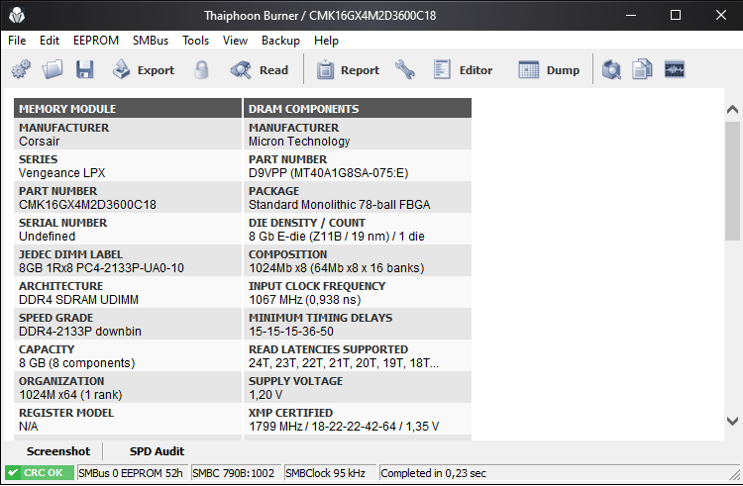
Task: Click the padlock write-protection icon
Action: [201, 70]
